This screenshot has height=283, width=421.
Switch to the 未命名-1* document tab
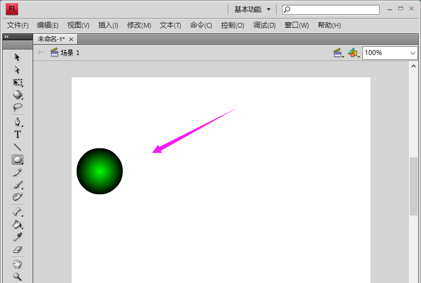tap(51, 39)
